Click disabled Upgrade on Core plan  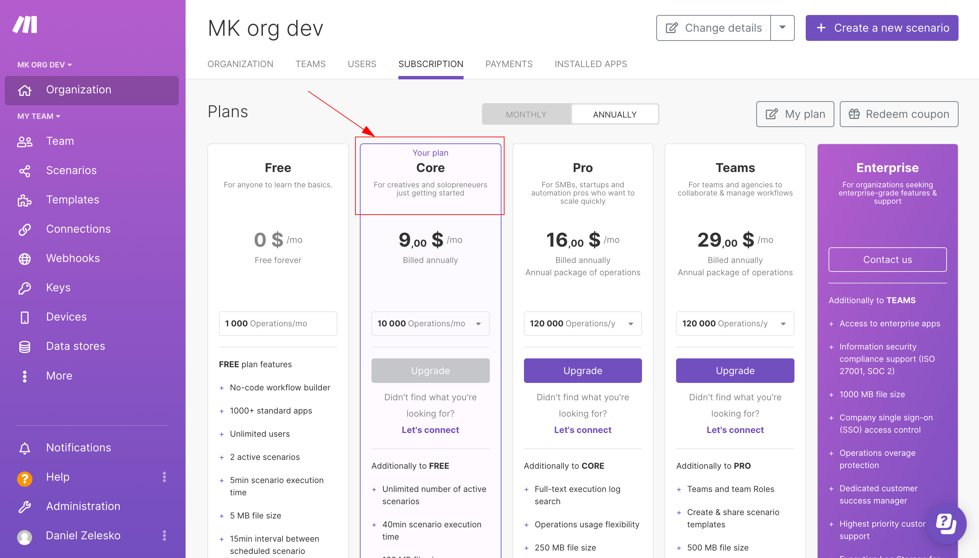430,371
